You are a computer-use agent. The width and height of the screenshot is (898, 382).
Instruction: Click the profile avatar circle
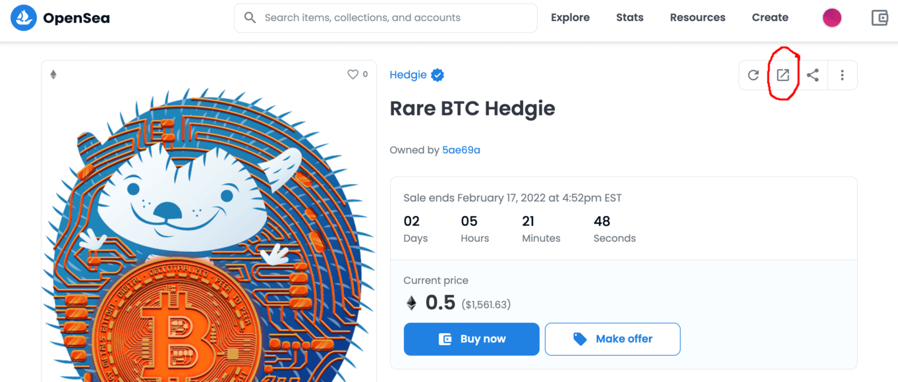(832, 18)
